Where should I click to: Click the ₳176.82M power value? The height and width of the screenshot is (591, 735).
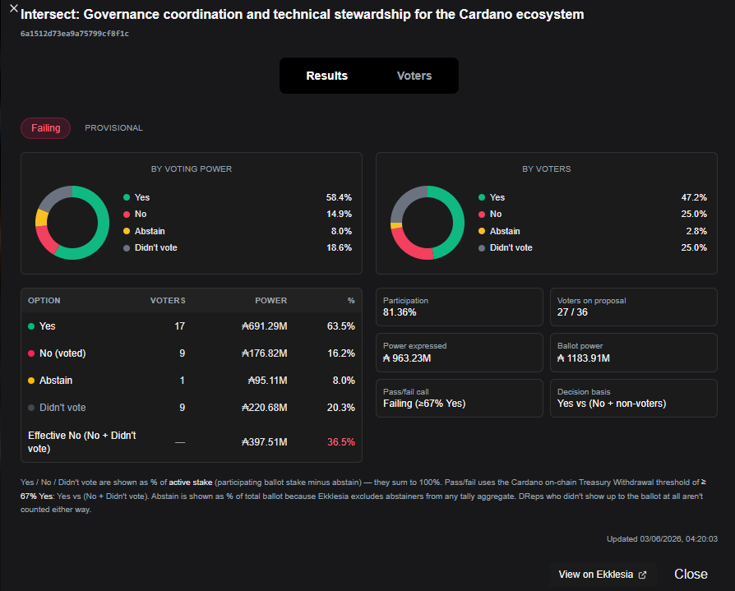pyautogui.click(x=265, y=353)
